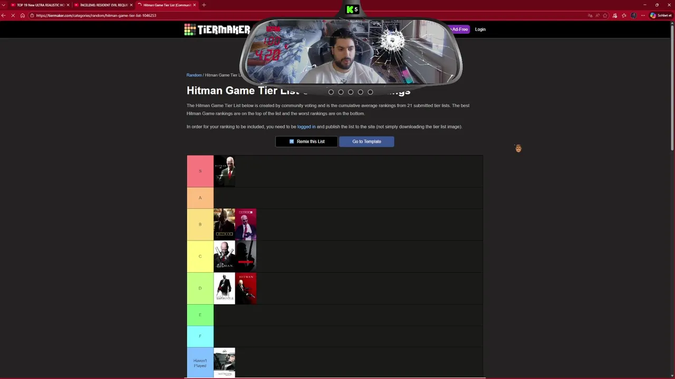
Task: Select game cover in Haven't Played tier
Action: (x=224, y=363)
